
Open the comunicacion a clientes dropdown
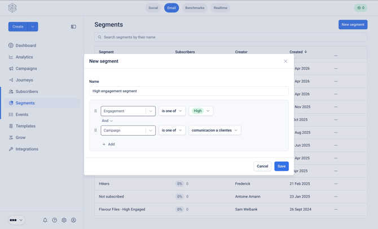[215, 130]
